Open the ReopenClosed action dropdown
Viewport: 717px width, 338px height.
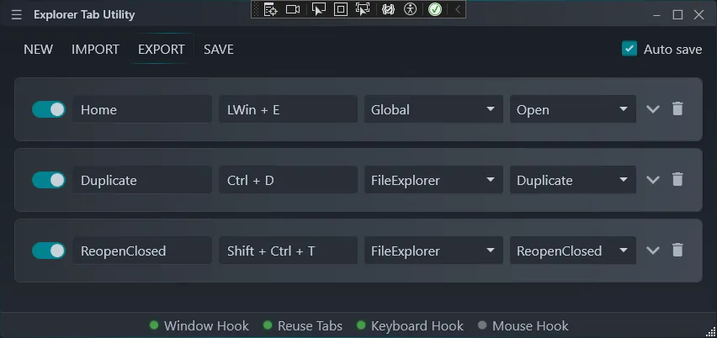pyautogui.click(x=573, y=251)
